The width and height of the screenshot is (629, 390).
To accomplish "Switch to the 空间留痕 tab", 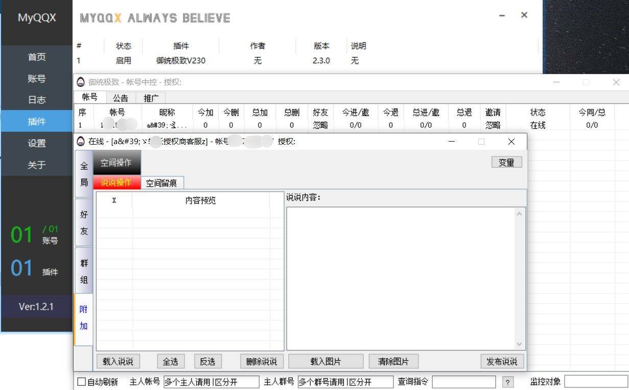I will (x=161, y=183).
